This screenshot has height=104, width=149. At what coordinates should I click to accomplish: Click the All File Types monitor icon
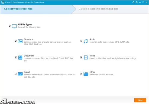point(14,26)
